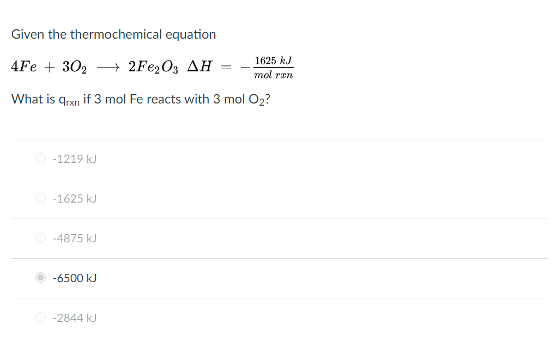
Task: Click the thermochemical equation text
Action: (x=153, y=66)
